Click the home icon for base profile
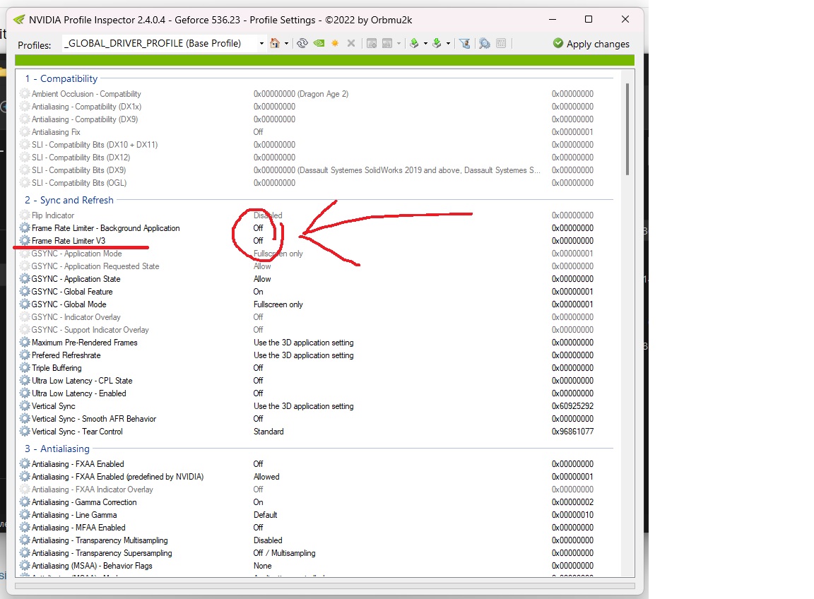The image size is (814, 599). coord(275,44)
